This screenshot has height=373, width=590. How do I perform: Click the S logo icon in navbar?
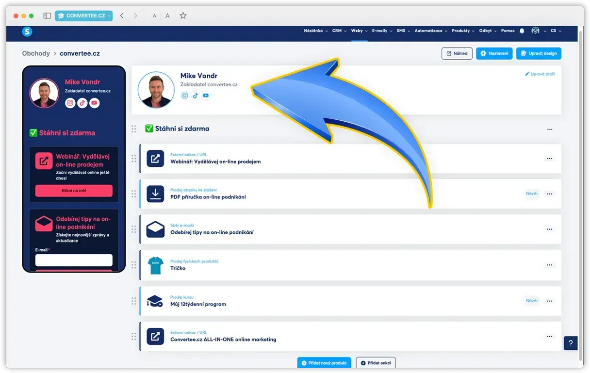pos(27,32)
